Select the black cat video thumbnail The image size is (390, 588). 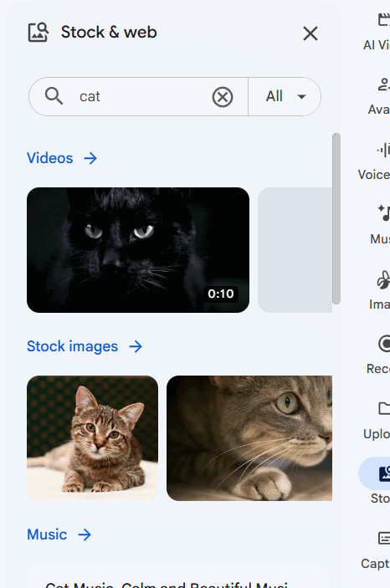coord(138,250)
